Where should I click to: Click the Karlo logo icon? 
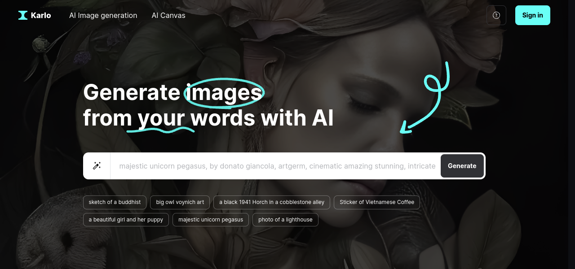23,15
